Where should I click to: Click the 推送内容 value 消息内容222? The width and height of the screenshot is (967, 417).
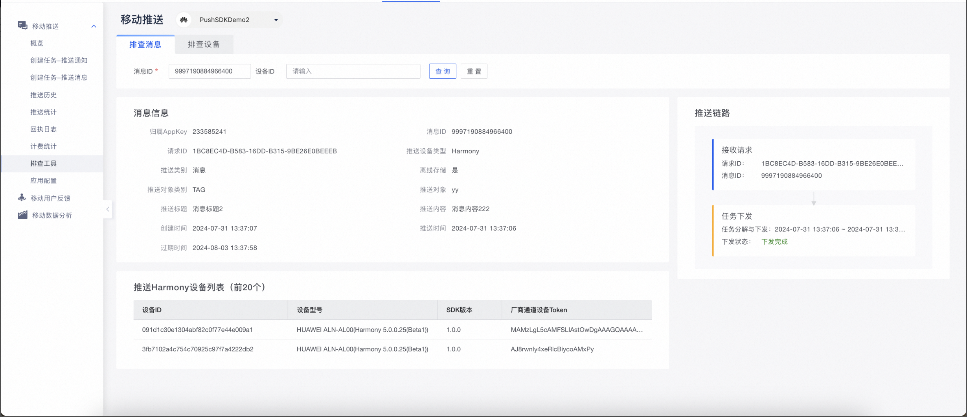tap(471, 209)
